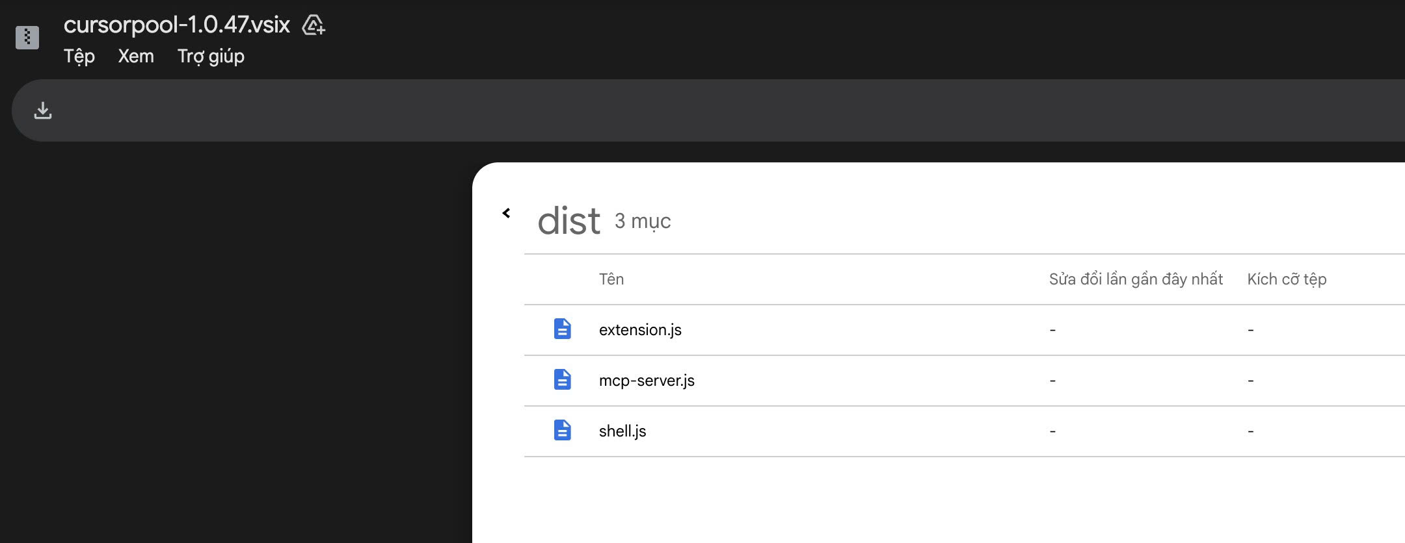Click the 3 mục item count label

click(x=643, y=221)
